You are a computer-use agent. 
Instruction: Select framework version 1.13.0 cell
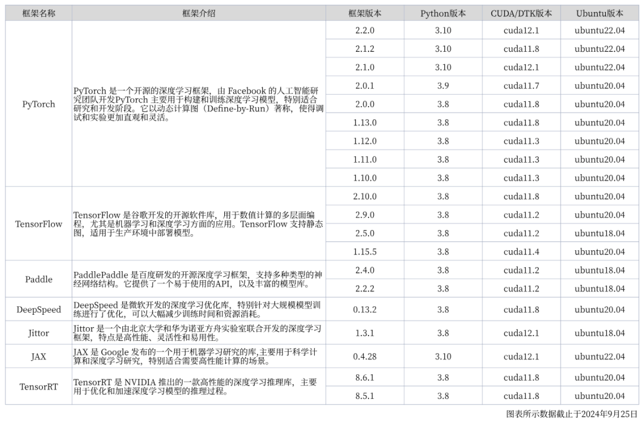(x=365, y=123)
